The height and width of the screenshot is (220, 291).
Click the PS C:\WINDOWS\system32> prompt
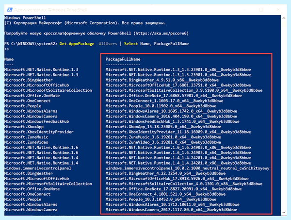pos(31,44)
